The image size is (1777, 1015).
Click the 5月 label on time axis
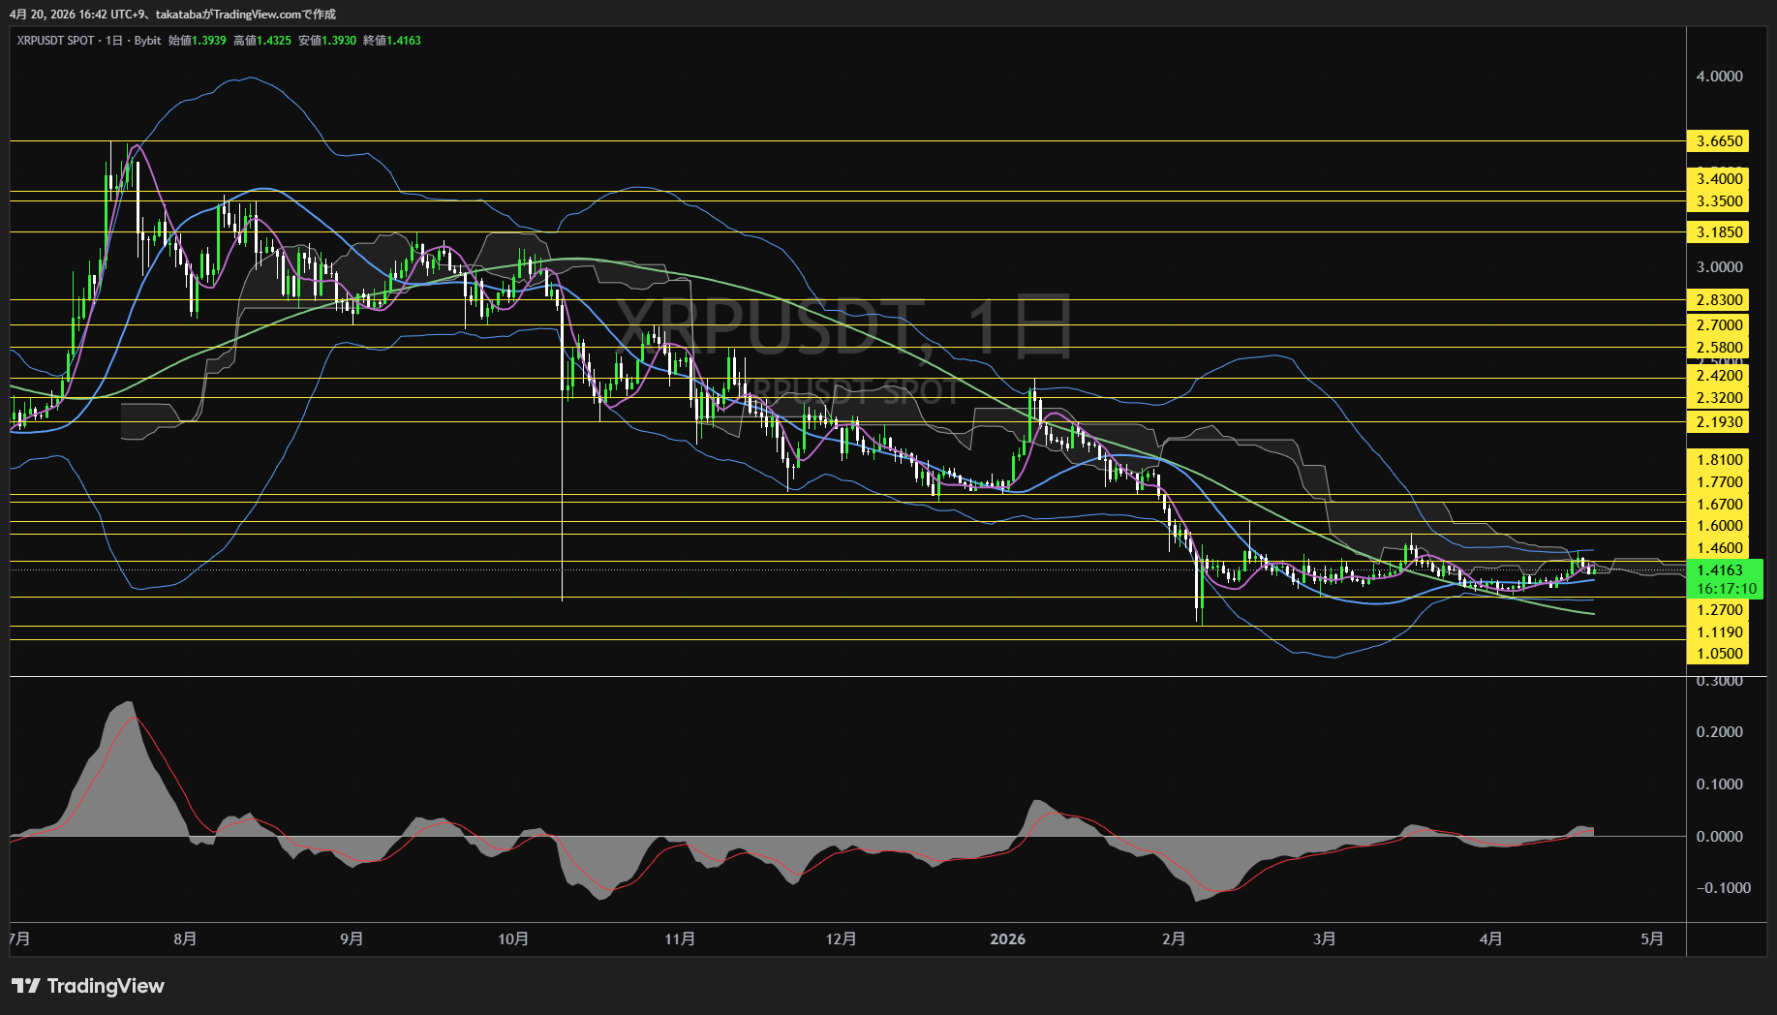point(1652,939)
